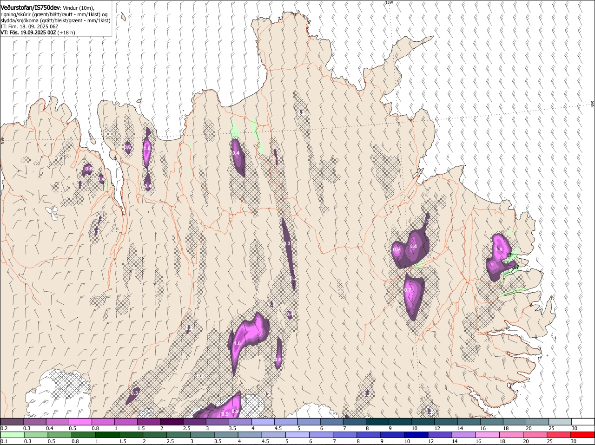Viewport: 595px width, 445px height.
Task: Select the deep navy 10 swatch in lower legend
Action: [416, 435]
